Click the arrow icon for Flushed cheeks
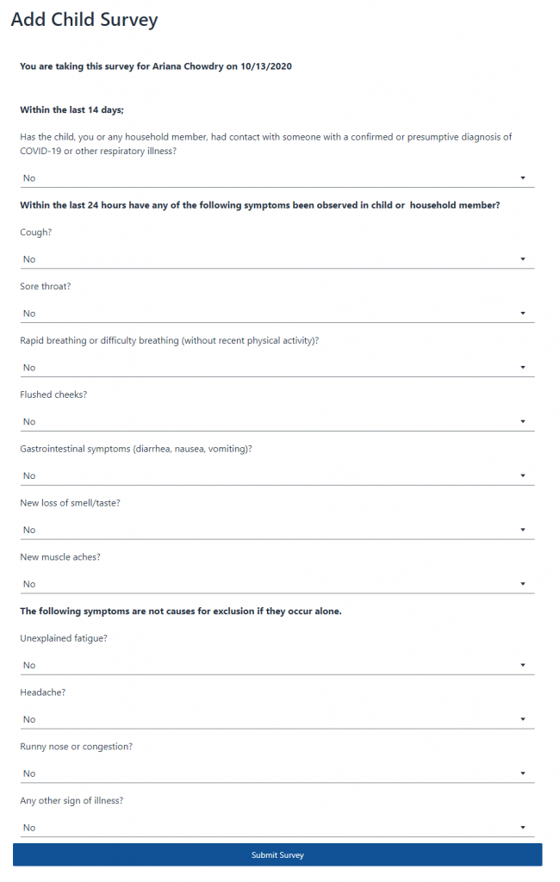The image size is (560, 882). 523,422
